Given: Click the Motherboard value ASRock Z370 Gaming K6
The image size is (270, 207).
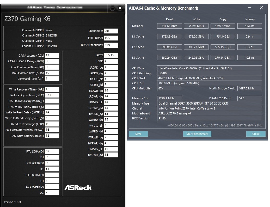Looking at the screenshot, I should [209, 113].
